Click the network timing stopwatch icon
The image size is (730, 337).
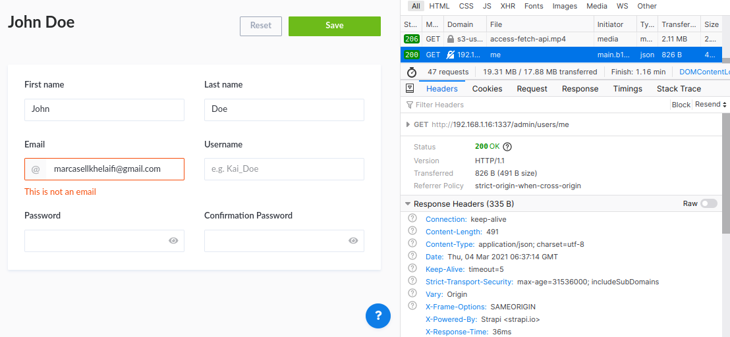(412, 72)
